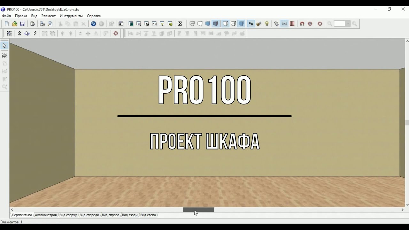Toggle wireframe display mode
The width and height of the screenshot is (409, 230).
192,24
